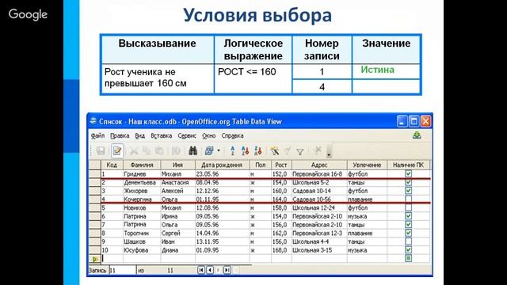
Task: Toggle Наличие ПК checkbox for Гриднев
Action: pos(409,174)
